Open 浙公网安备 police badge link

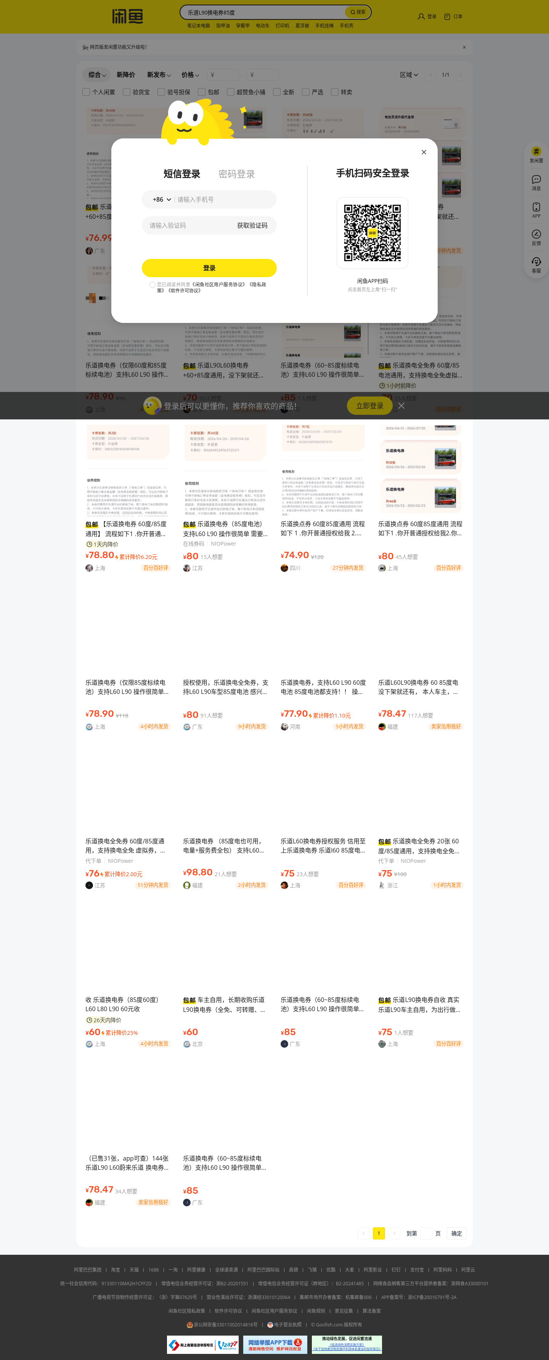coord(222,1325)
